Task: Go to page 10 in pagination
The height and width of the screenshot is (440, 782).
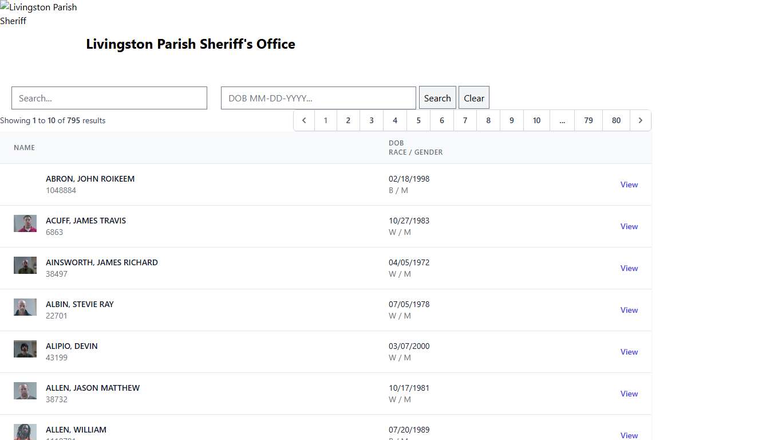Action: pyautogui.click(x=536, y=120)
